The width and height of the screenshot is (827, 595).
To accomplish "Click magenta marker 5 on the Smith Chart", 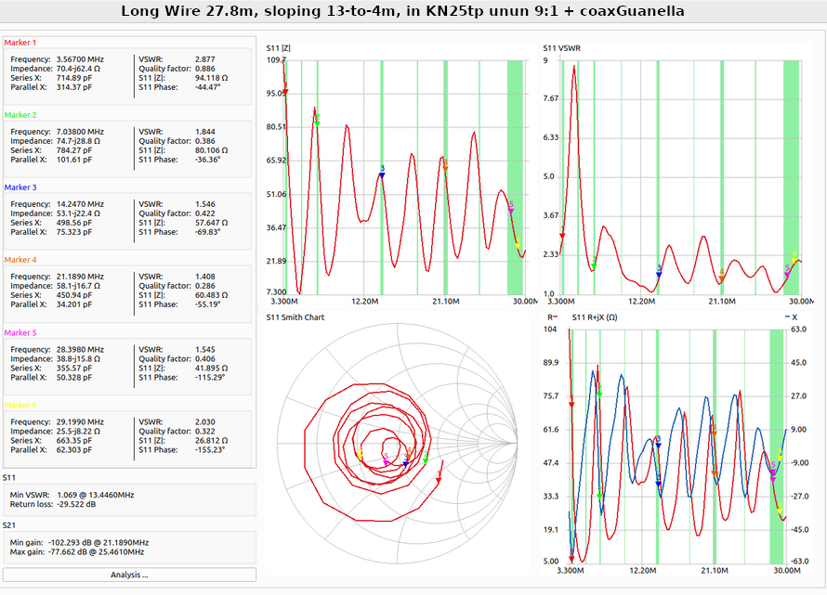I will pos(386,462).
